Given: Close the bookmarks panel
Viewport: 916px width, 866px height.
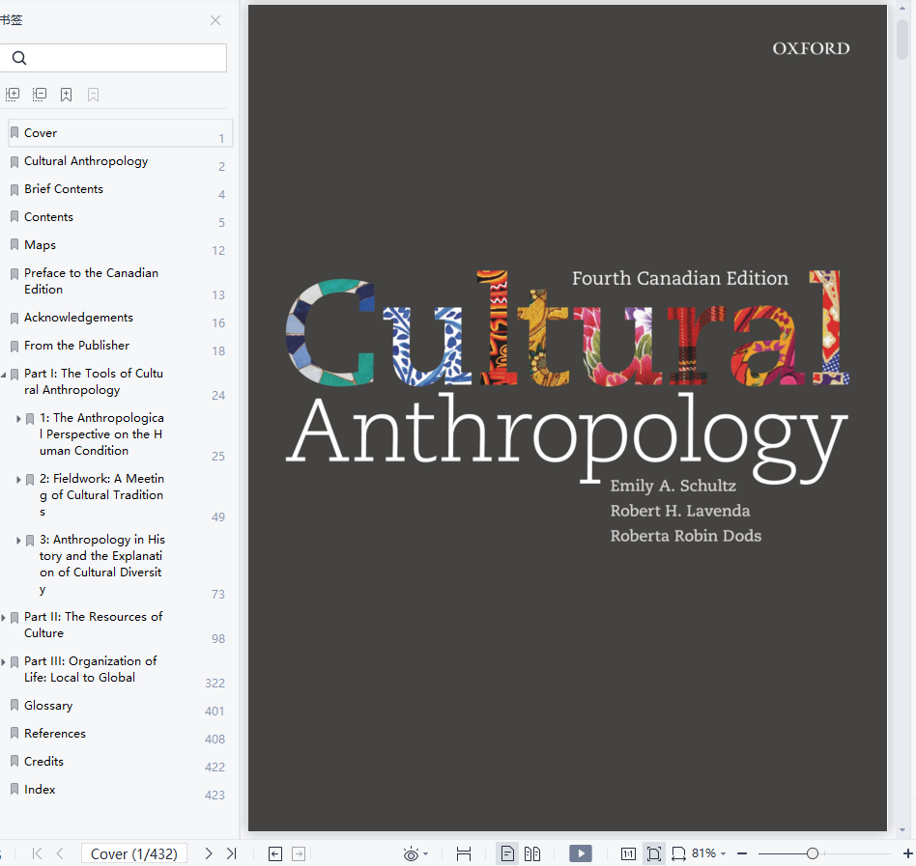Looking at the screenshot, I should pos(215,20).
